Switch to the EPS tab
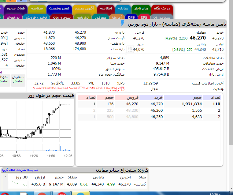This screenshot has height=195, width=233. (144, 17)
